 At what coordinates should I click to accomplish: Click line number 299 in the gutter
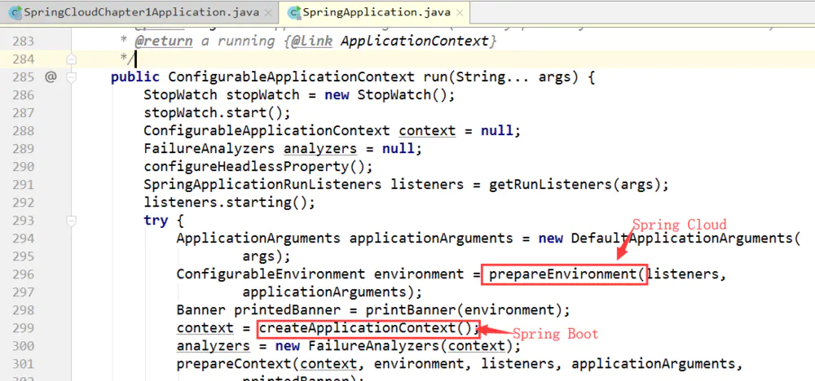(x=22, y=328)
